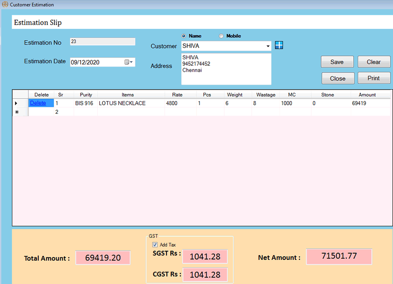
Task: Click the Net Amount field 71501.77
Action: click(x=339, y=256)
